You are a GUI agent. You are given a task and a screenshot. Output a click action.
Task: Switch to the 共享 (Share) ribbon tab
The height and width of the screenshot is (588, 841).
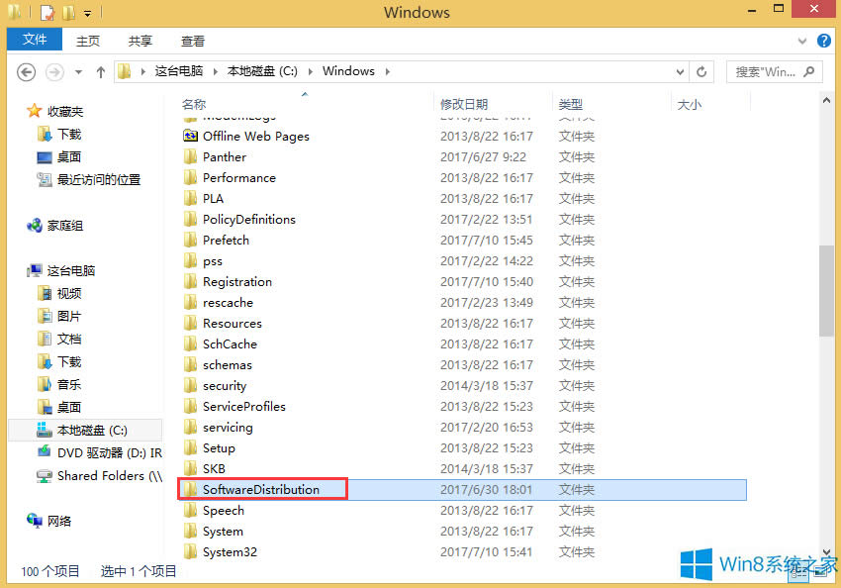(x=140, y=41)
